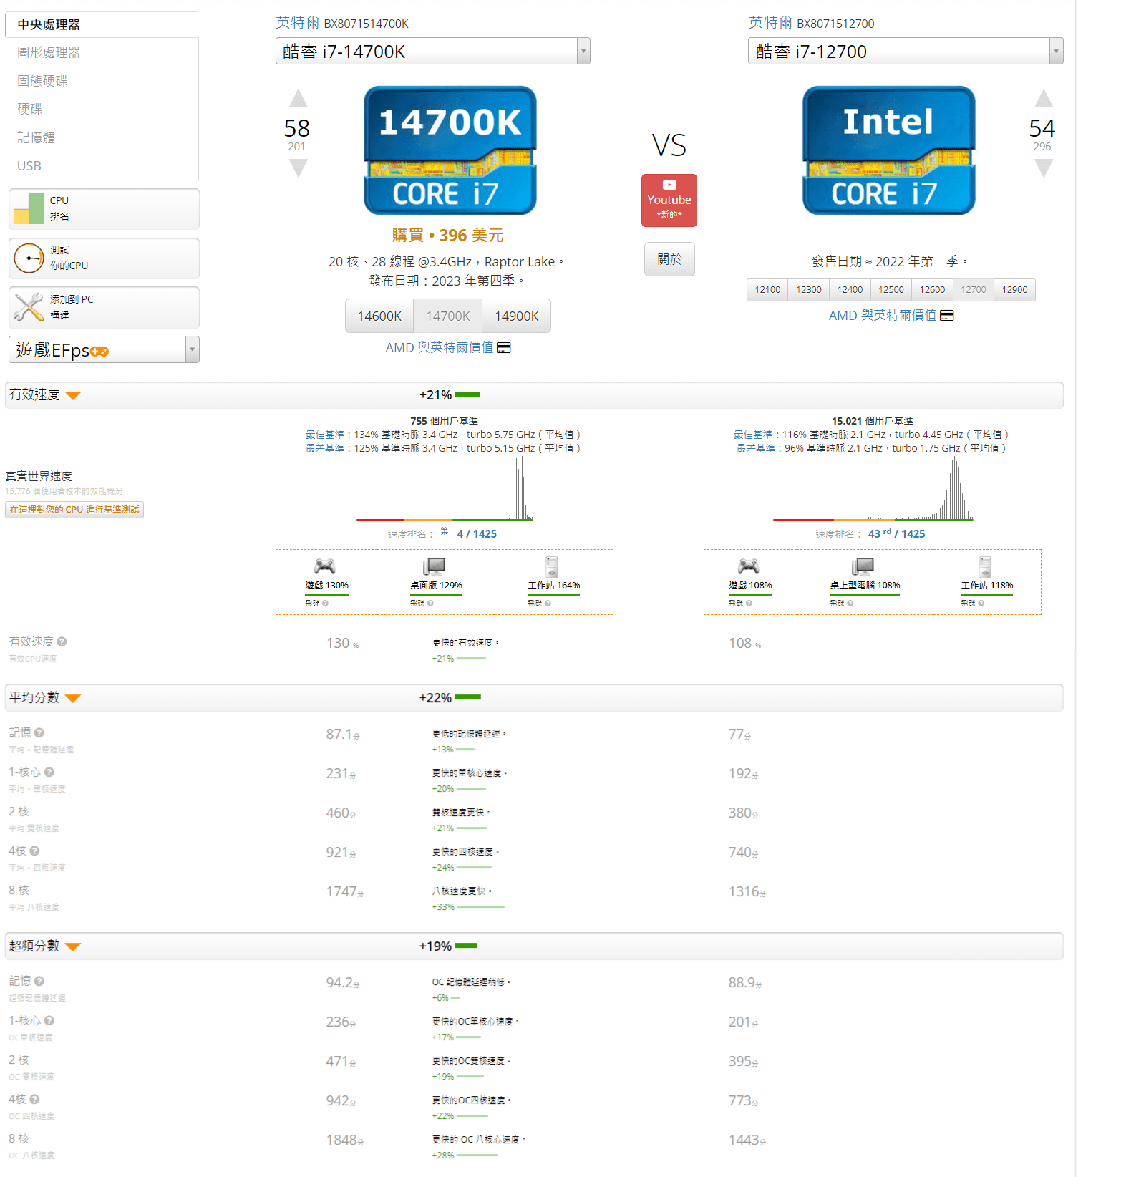Open left AMD 與英特爾價值 link
The height and width of the screenshot is (1177, 1121).
click(x=439, y=348)
